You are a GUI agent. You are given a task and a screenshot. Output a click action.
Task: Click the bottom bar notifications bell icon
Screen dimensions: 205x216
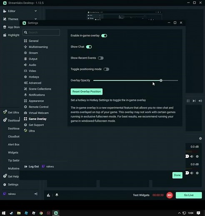tap(57, 195)
